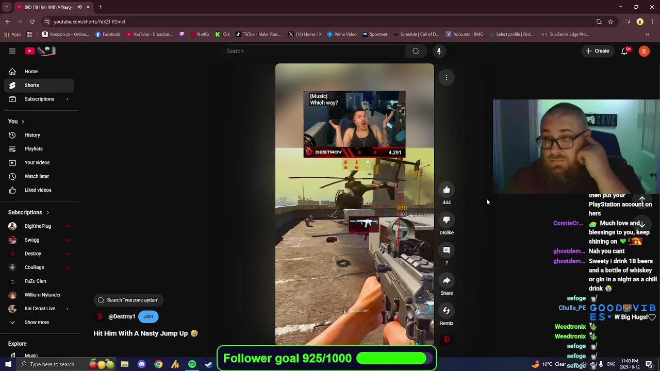Image resolution: width=660 pixels, height=371 pixels.
Task: Open Spotify from the taskbar
Action: [192, 364]
